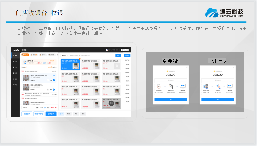
Task: Click the 退货 sidebar icon
Action: pos(15,79)
